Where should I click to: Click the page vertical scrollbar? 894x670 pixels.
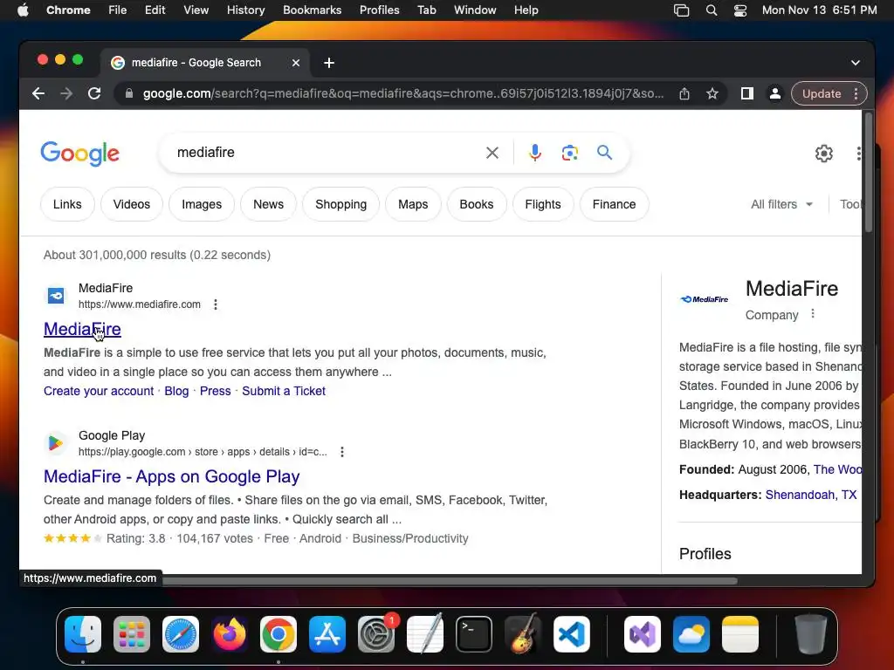click(x=869, y=174)
